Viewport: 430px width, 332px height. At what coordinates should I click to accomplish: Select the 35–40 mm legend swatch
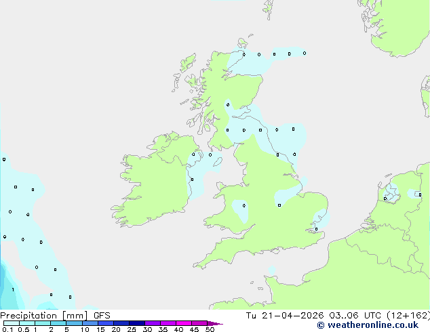168,323
